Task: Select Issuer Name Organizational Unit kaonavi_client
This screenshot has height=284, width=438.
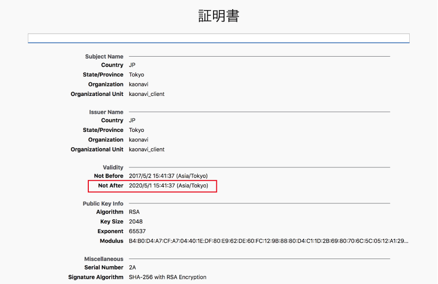Action: (147, 149)
